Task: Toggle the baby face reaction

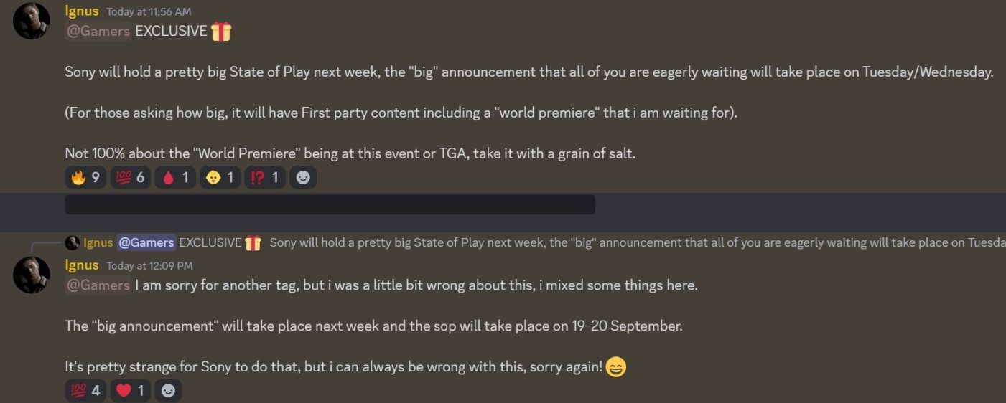Action: (x=220, y=178)
